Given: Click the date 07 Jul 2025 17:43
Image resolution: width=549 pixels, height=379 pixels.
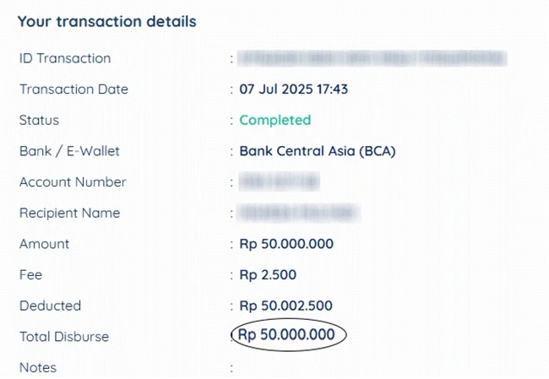Looking at the screenshot, I should tap(293, 89).
